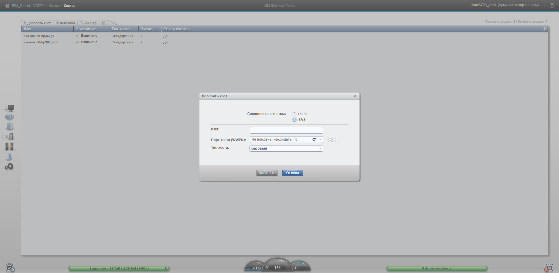Select the iSCSI radio button

[294, 114]
